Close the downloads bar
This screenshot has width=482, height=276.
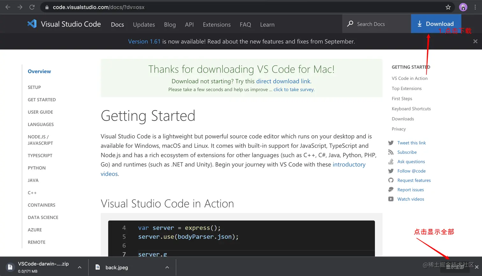(477, 267)
